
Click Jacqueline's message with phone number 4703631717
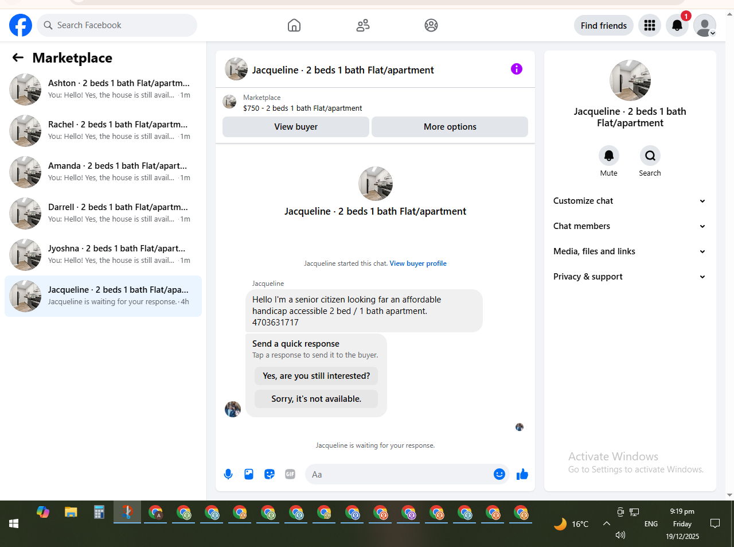point(364,311)
